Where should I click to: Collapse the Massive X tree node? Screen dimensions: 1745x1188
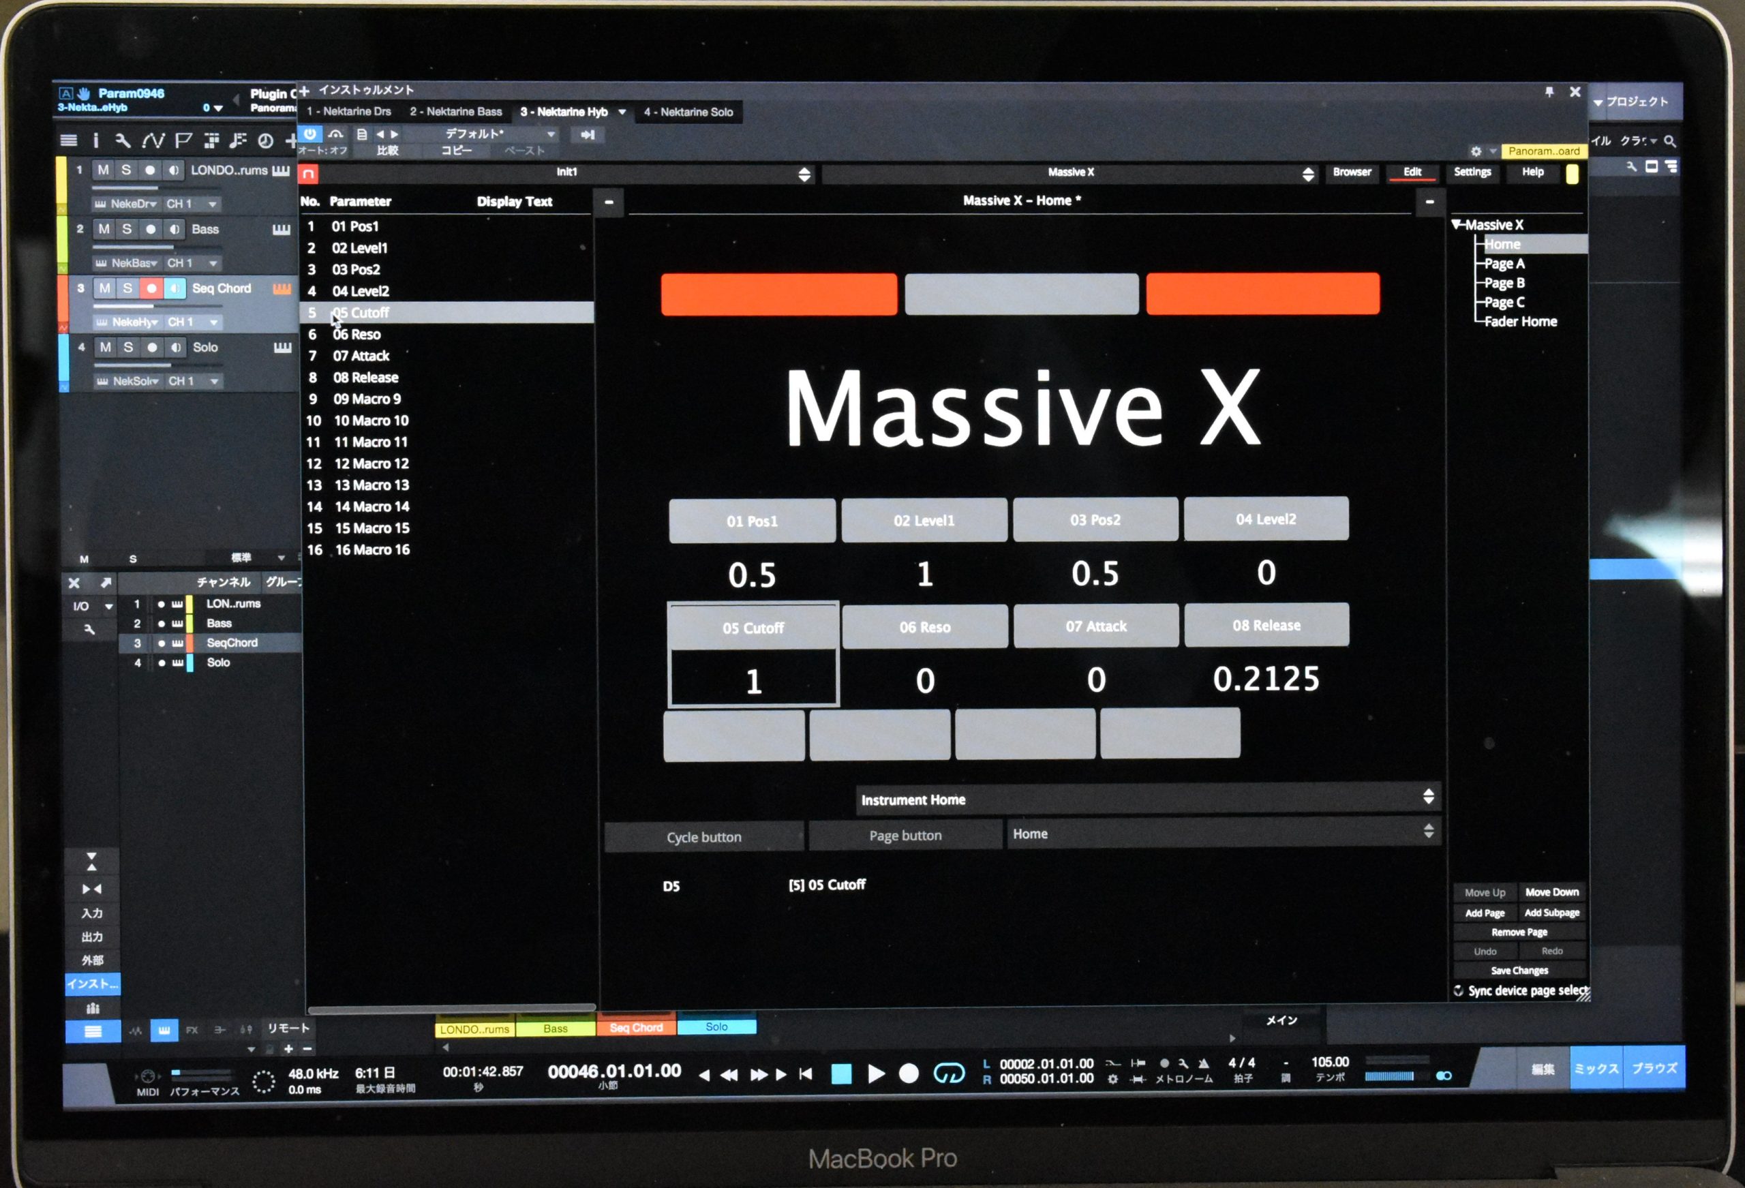click(1457, 224)
